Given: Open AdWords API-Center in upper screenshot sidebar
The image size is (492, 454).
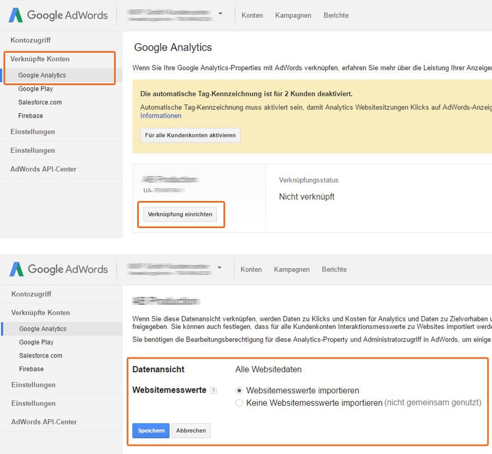Looking at the screenshot, I should tap(43, 169).
